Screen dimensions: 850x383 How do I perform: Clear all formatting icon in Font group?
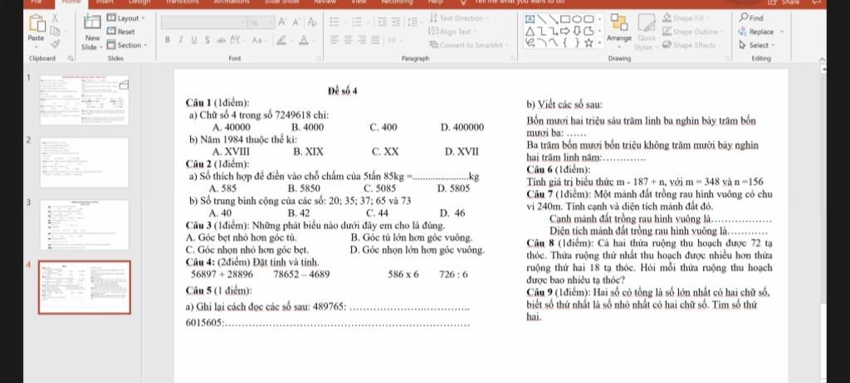point(312,22)
